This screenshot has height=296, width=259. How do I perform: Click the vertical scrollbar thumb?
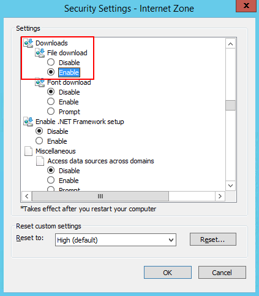(230, 105)
